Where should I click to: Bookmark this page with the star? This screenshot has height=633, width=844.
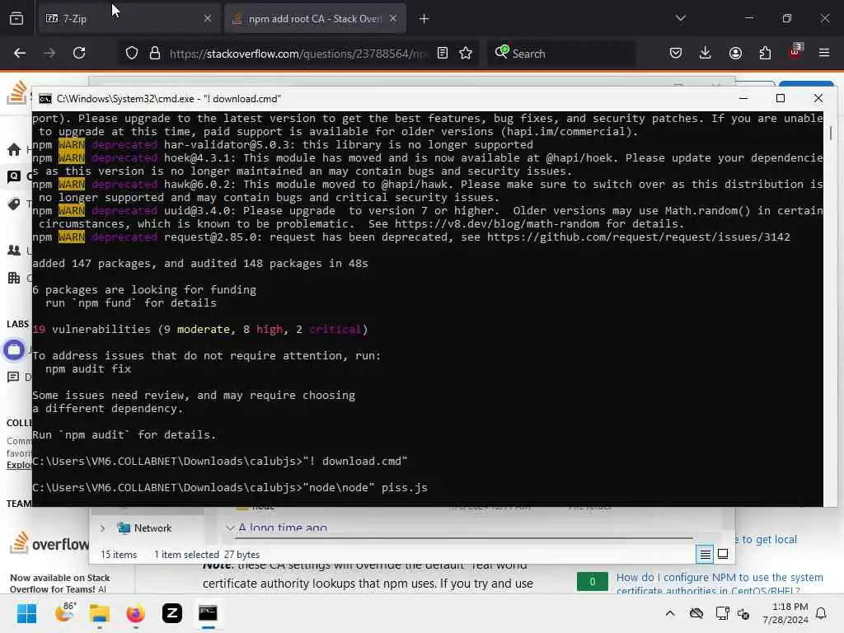tap(467, 54)
